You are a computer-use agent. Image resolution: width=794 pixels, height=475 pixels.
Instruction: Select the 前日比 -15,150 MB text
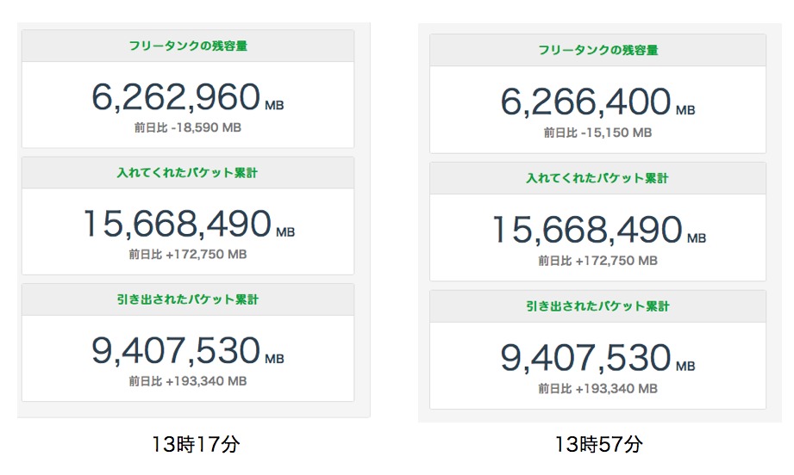tap(597, 133)
